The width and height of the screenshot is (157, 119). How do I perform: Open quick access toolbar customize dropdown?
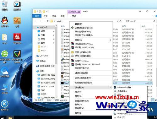tap(47, 11)
